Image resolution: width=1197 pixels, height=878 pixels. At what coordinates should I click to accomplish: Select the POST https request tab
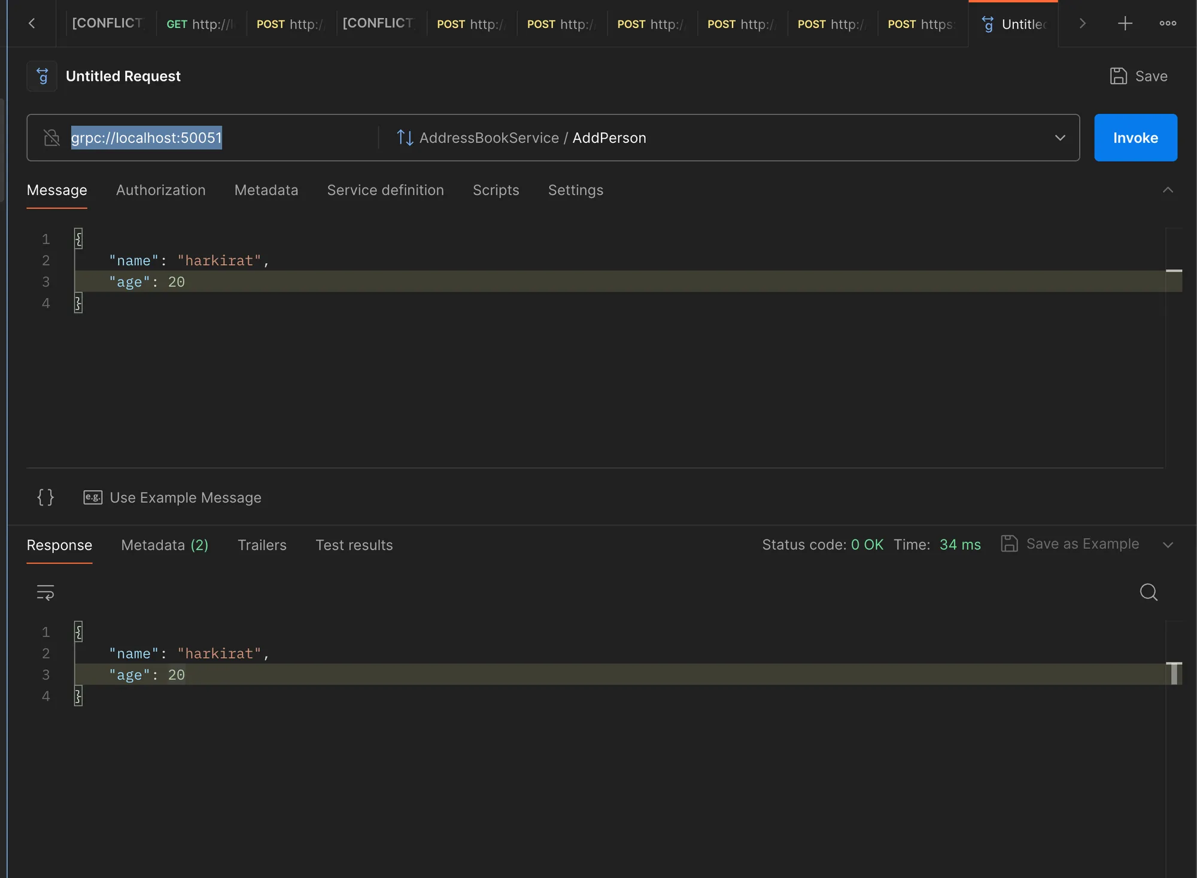pos(922,24)
